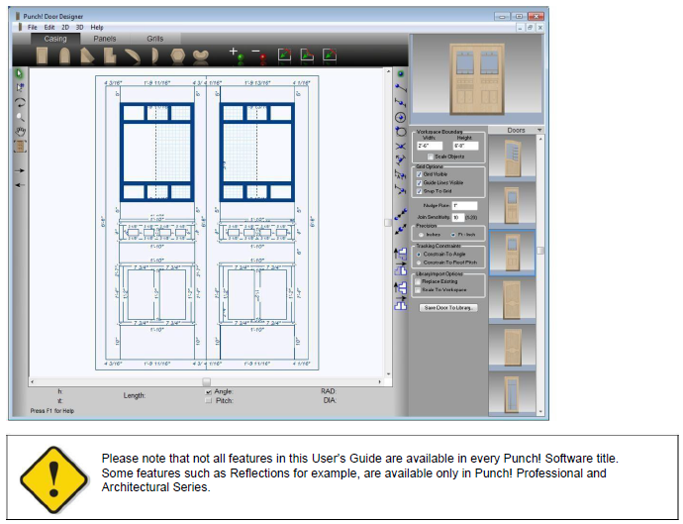Open the 2D menu
Viewport: 683px width, 524px height.
click(x=65, y=27)
